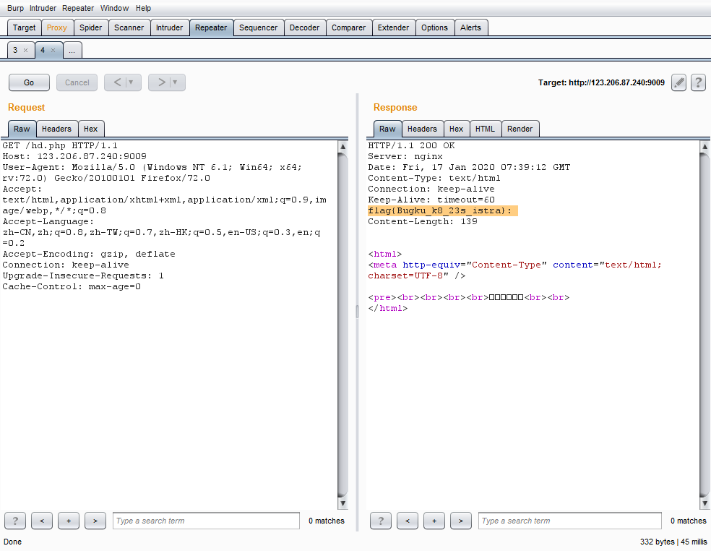
Task: Click the pencil edit target icon
Action: point(678,82)
